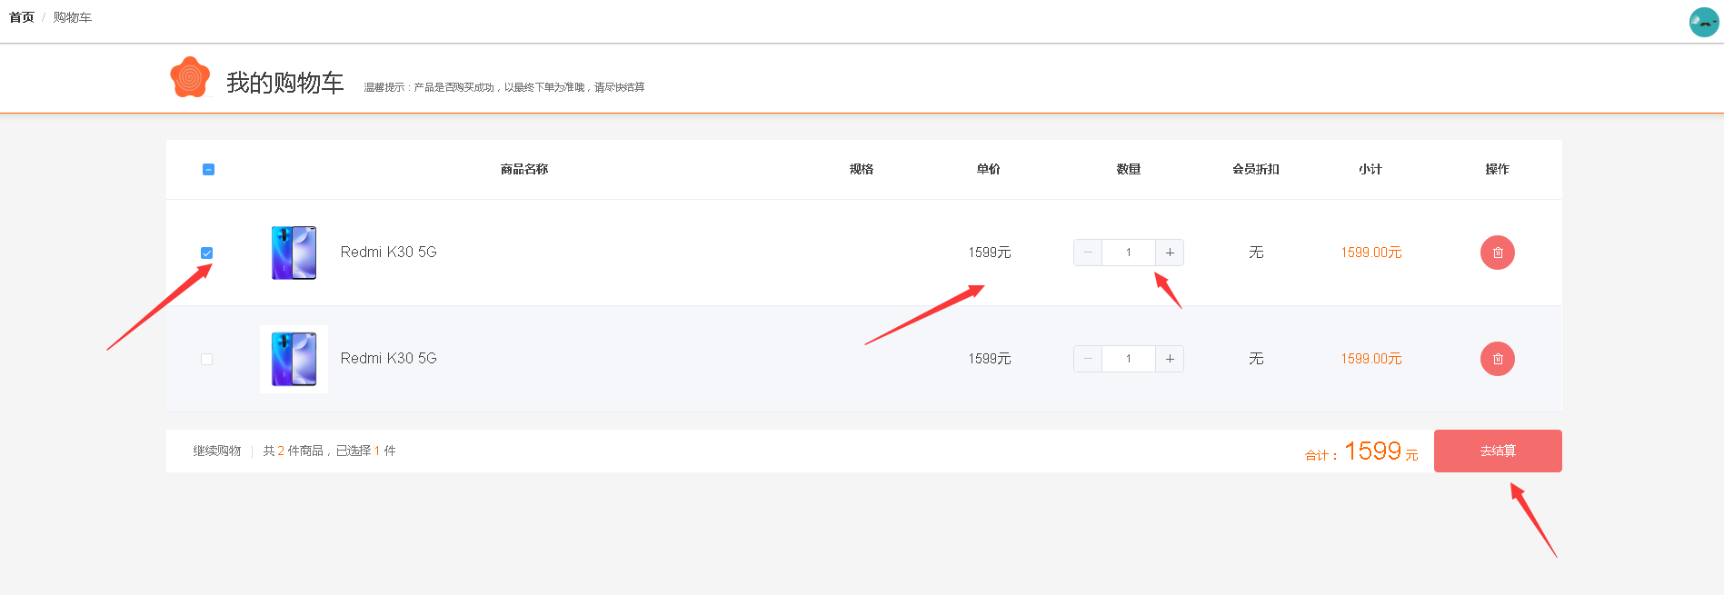Click the 1599.00元 subtotal in the unchecked row
1724x595 pixels.
click(x=1371, y=359)
